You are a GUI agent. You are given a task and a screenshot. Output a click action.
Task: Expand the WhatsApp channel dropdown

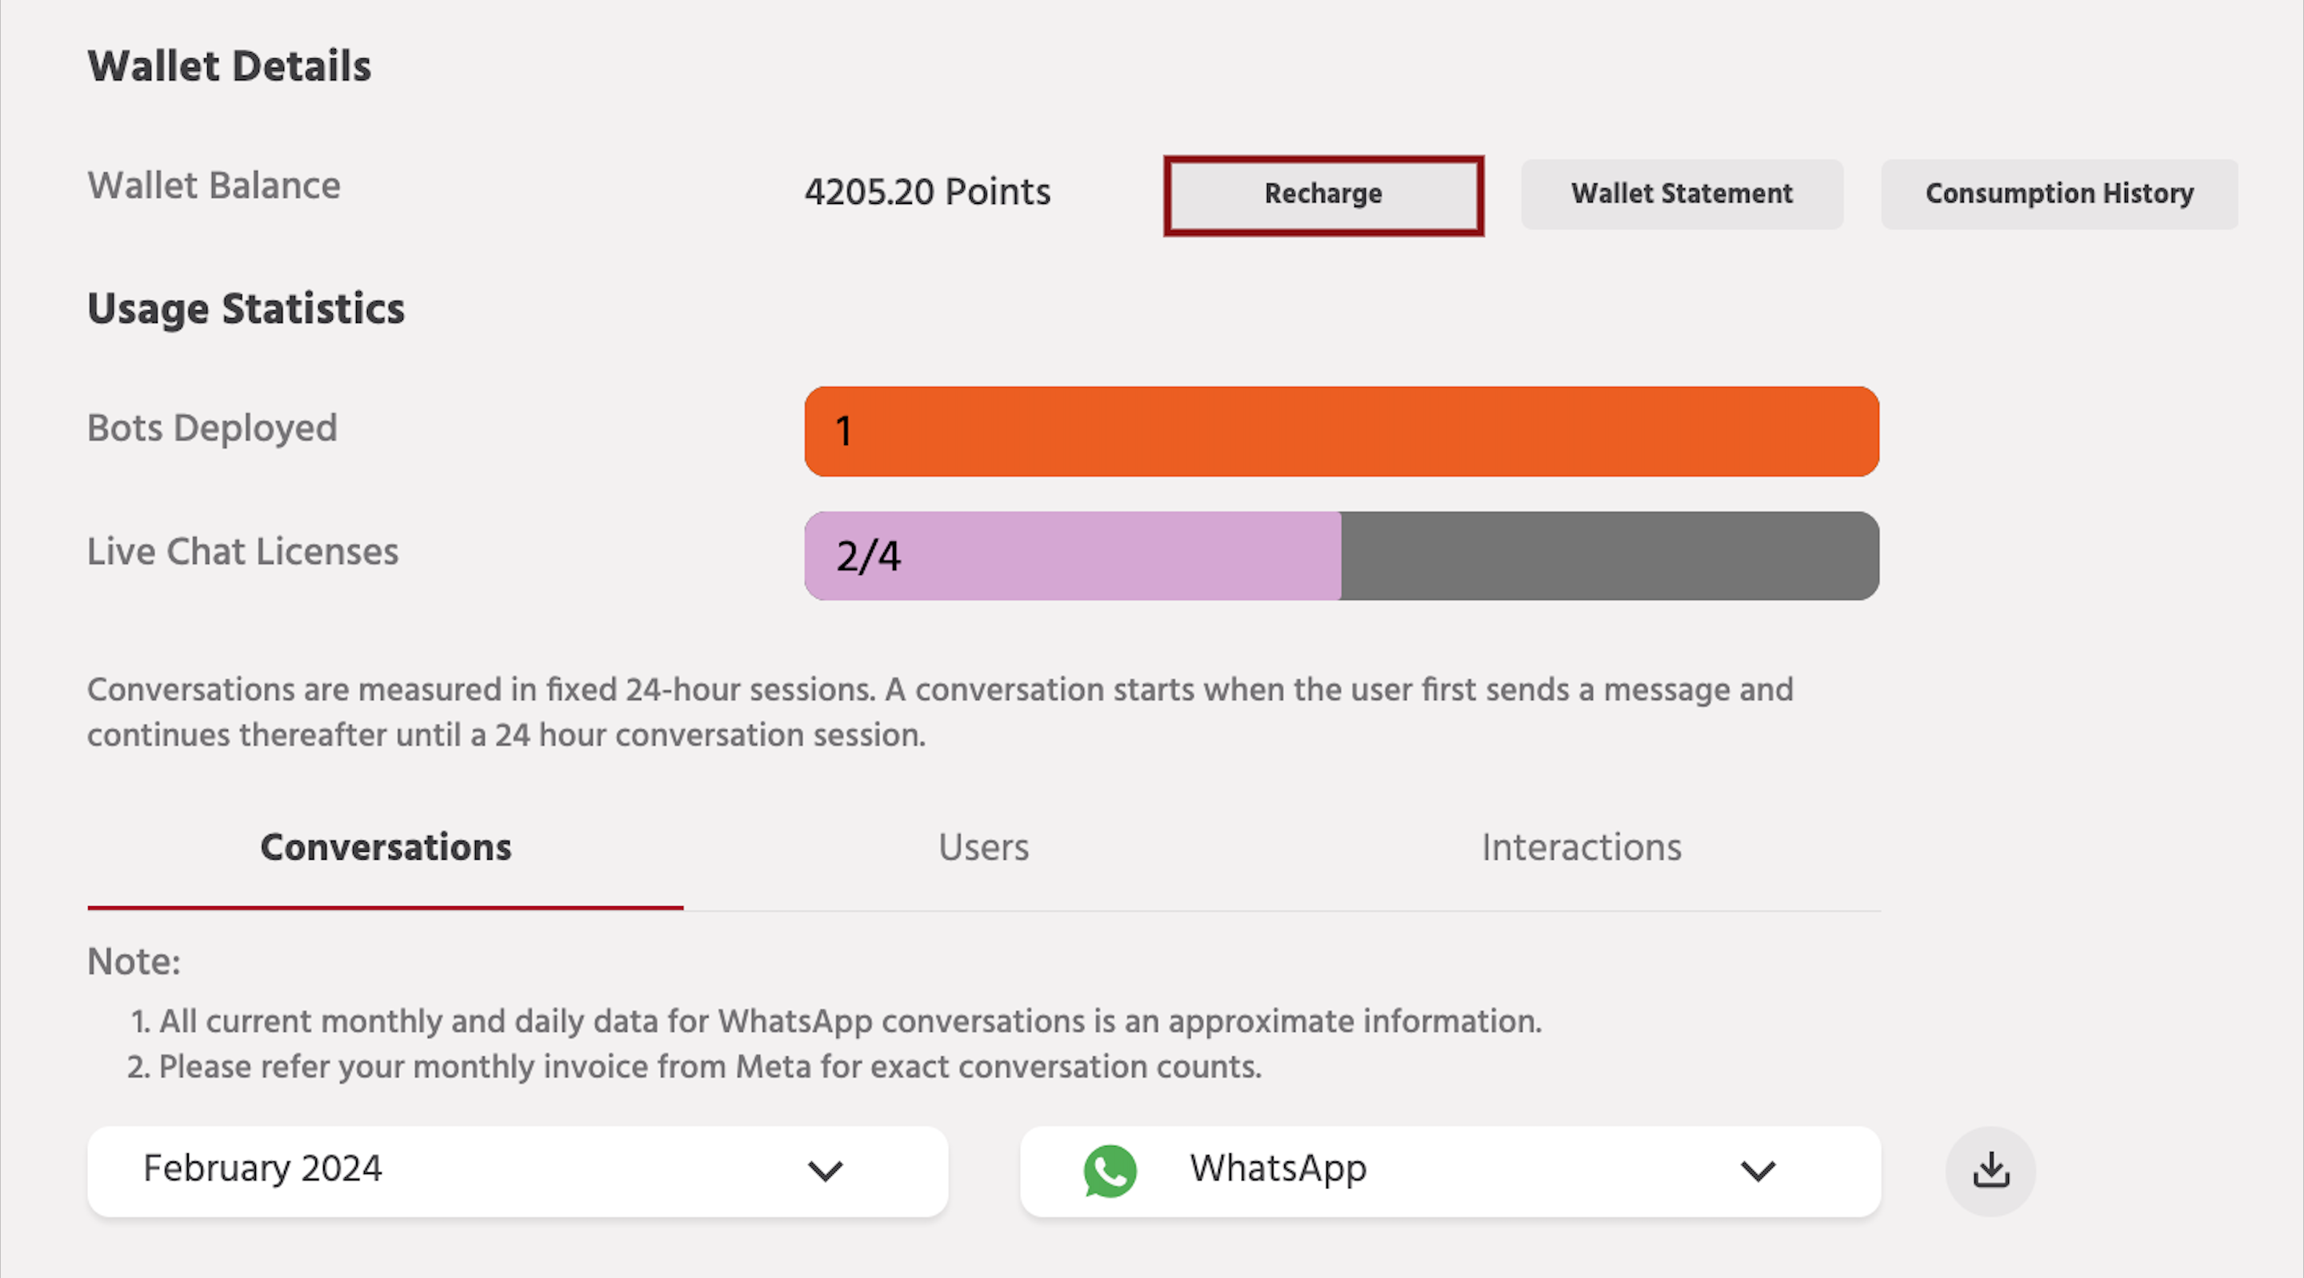pos(1449,1171)
